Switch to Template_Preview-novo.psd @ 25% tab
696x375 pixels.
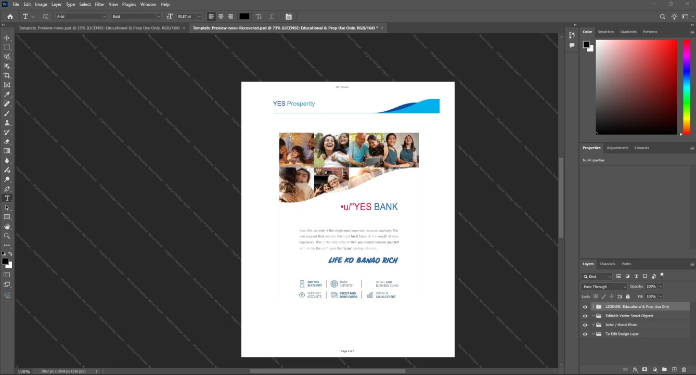click(99, 28)
